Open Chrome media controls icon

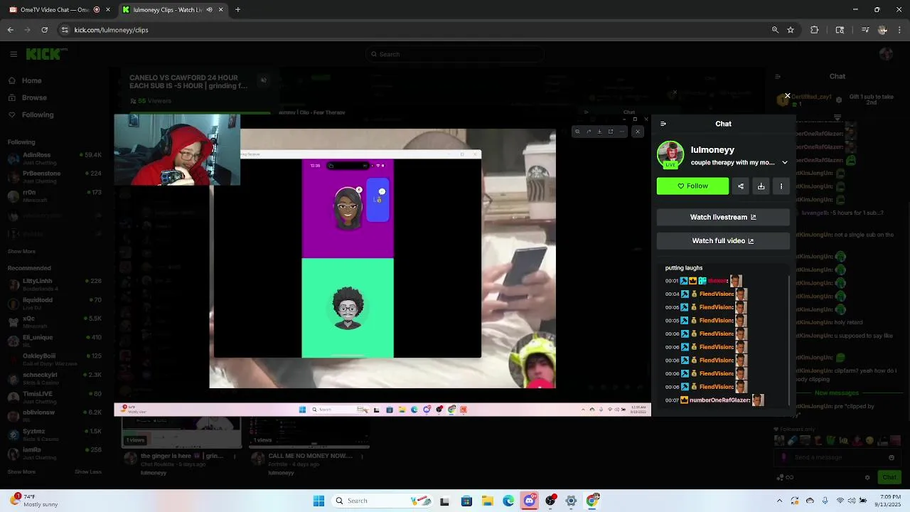tap(865, 30)
